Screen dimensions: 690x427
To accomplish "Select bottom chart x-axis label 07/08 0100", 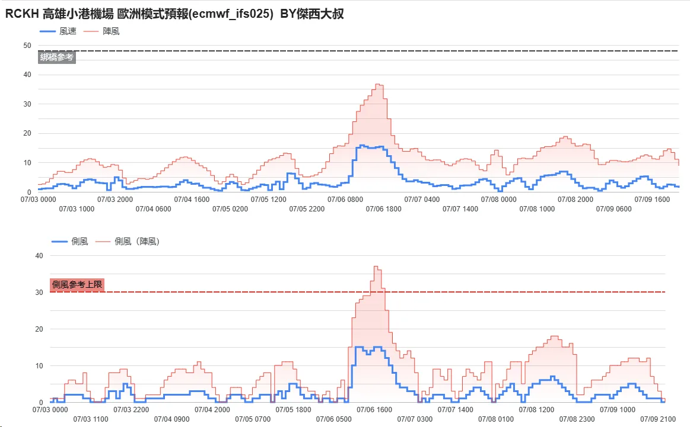I will 496,419.
